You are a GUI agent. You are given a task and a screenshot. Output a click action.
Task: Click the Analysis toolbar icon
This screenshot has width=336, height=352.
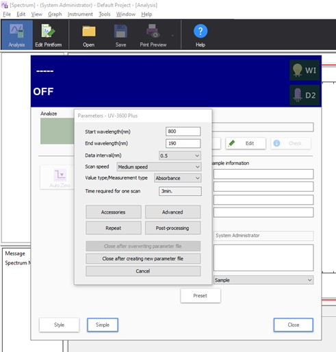16,35
